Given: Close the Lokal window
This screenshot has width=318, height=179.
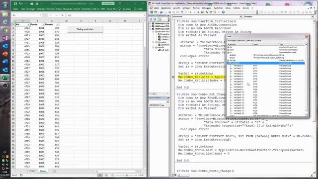Looking at the screenshot, I should pyautogui.click(x=307, y=36).
